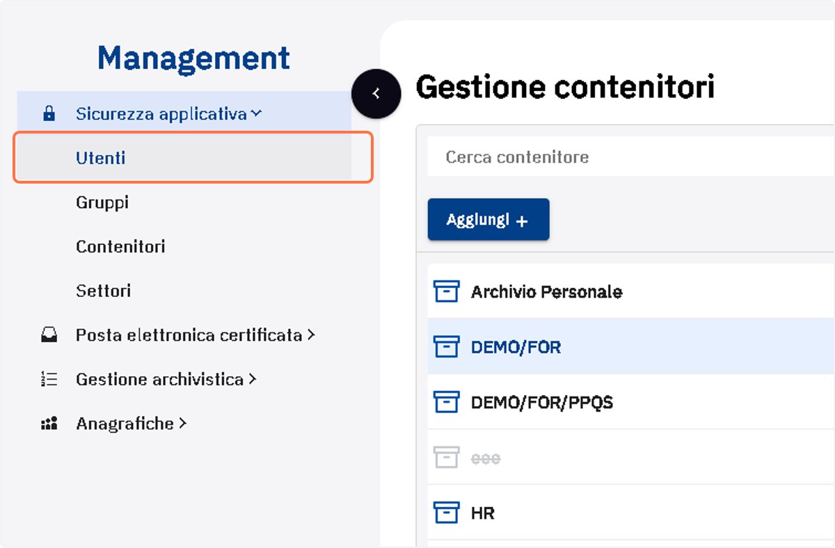Image resolution: width=835 pixels, height=548 pixels.
Task: Collapse the sidebar with the round arrow button
Action: click(376, 93)
